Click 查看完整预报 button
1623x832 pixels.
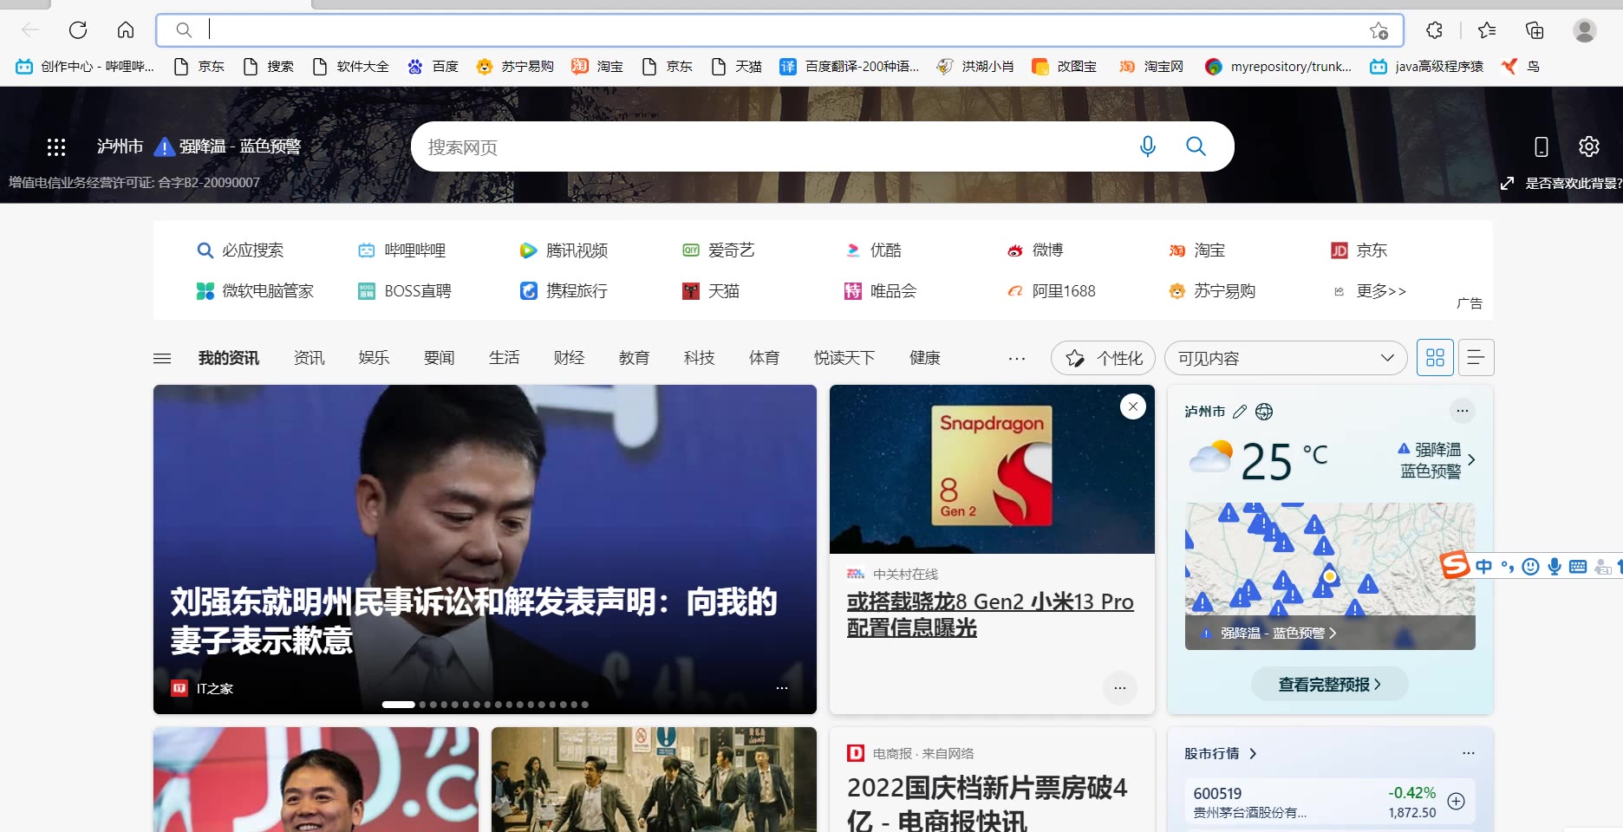click(x=1330, y=685)
